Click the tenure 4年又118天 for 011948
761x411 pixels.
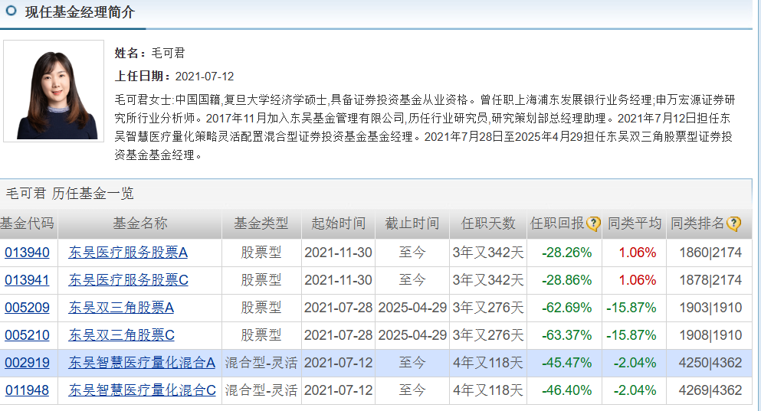488,390
